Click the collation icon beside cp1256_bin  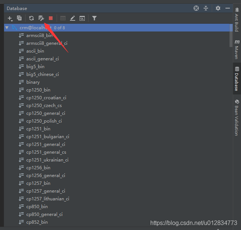21,167
